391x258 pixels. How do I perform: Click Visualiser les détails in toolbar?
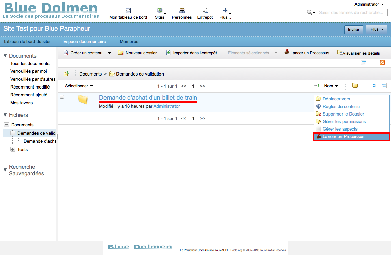click(x=359, y=53)
